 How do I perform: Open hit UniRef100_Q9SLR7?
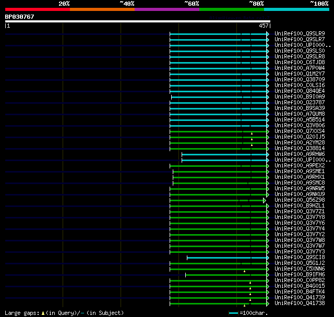pyautogui.click(x=300, y=39)
